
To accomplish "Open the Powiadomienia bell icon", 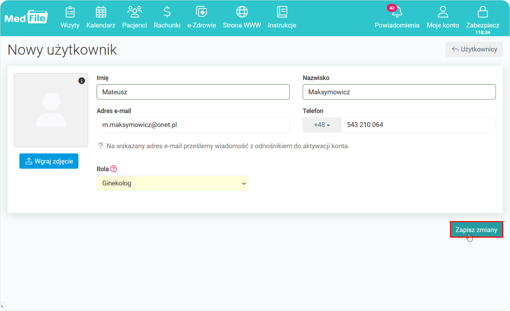I will [397, 12].
